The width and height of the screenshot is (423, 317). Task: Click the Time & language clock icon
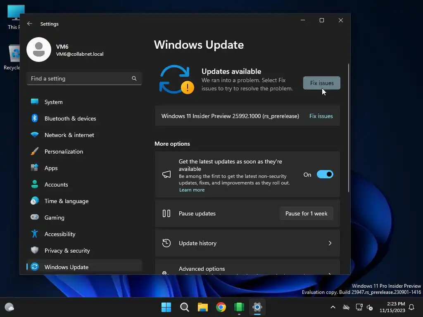click(x=35, y=201)
